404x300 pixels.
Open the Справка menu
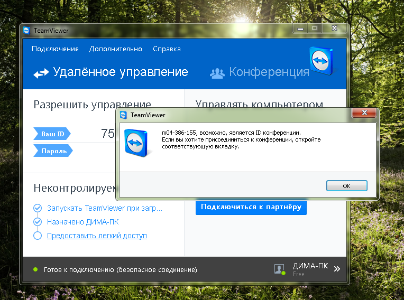click(x=167, y=49)
